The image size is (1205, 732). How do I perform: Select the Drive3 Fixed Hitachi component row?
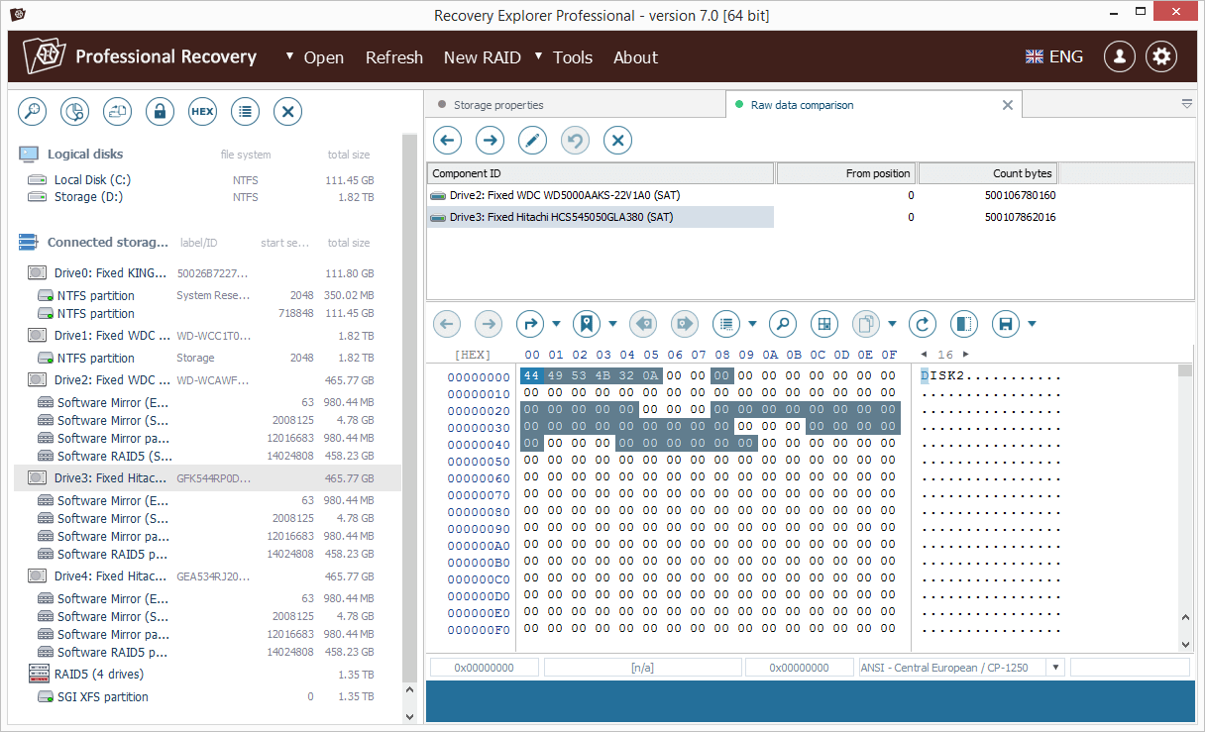[x=600, y=217]
